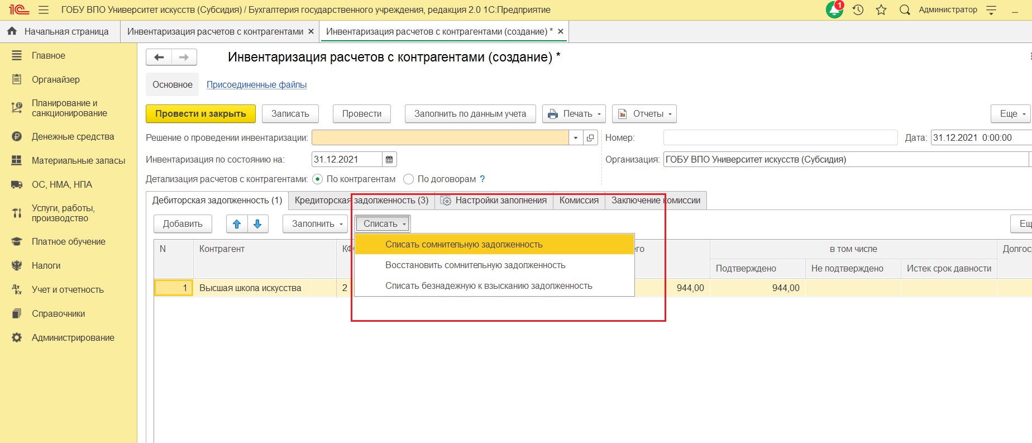Open Планирование и санкционирование section
The width and height of the screenshot is (1032, 443).
pos(69,108)
